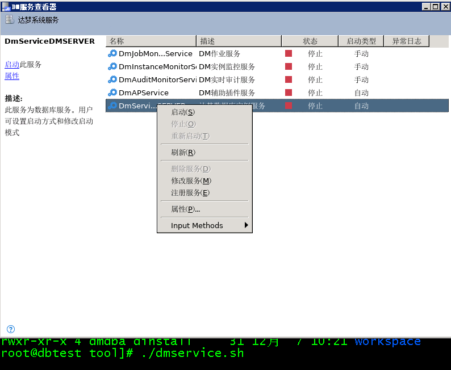Select the DmAPService name

click(144, 93)
